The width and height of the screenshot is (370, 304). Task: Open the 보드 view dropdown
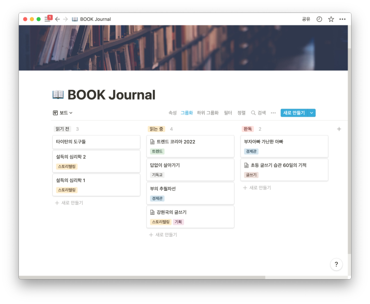click(x=63, y=113)
